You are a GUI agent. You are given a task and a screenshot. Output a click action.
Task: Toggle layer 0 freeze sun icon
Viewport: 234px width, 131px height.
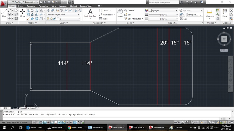click(x=51, y=19)
